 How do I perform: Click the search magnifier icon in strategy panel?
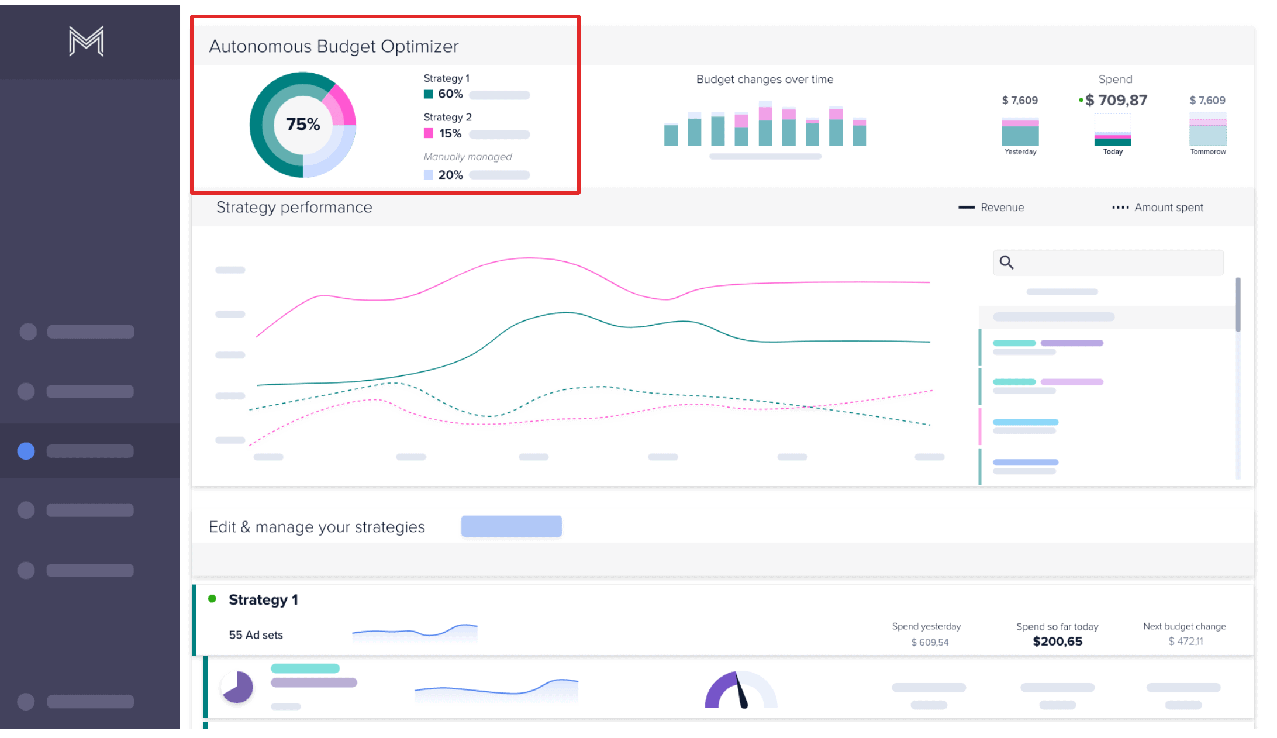point(1007,263)
